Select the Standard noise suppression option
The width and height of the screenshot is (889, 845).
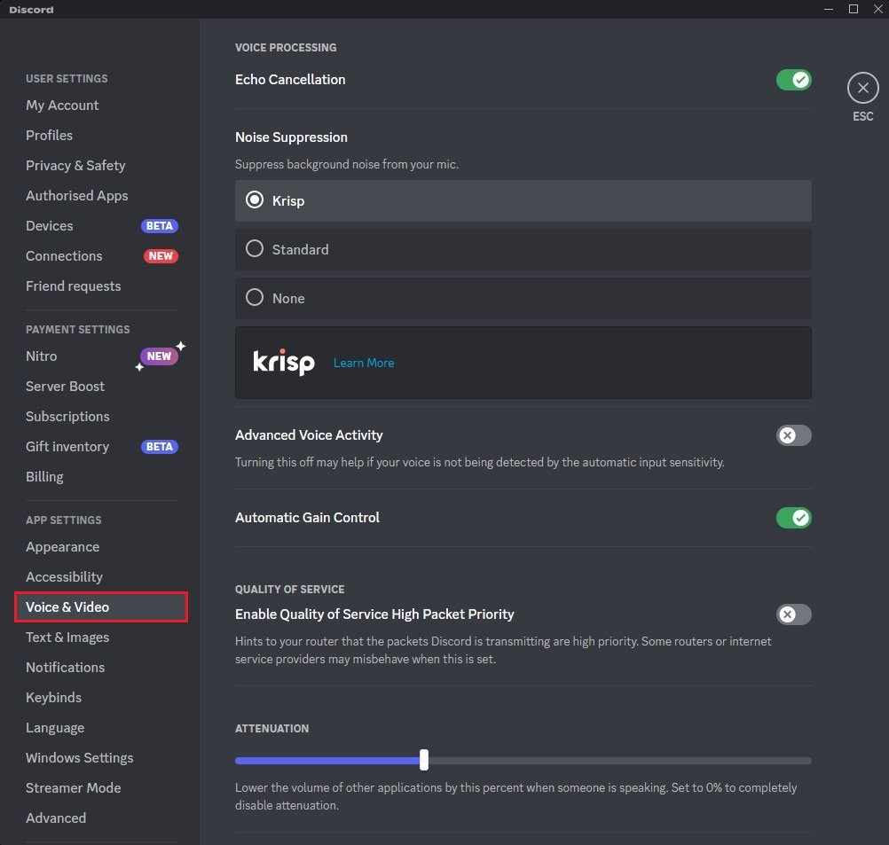coord(255,249)
